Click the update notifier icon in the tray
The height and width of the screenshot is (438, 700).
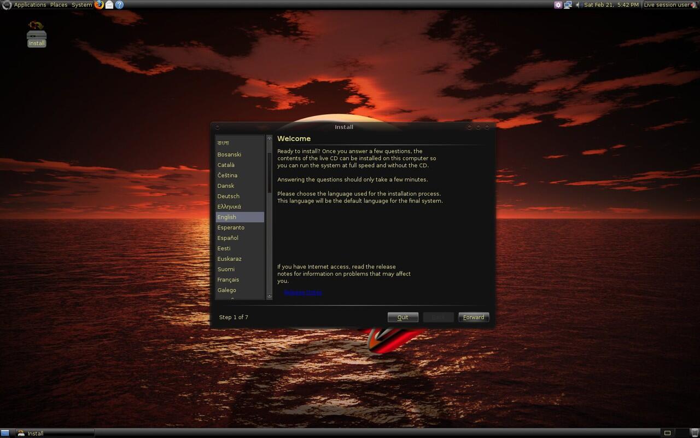point(558,4)
